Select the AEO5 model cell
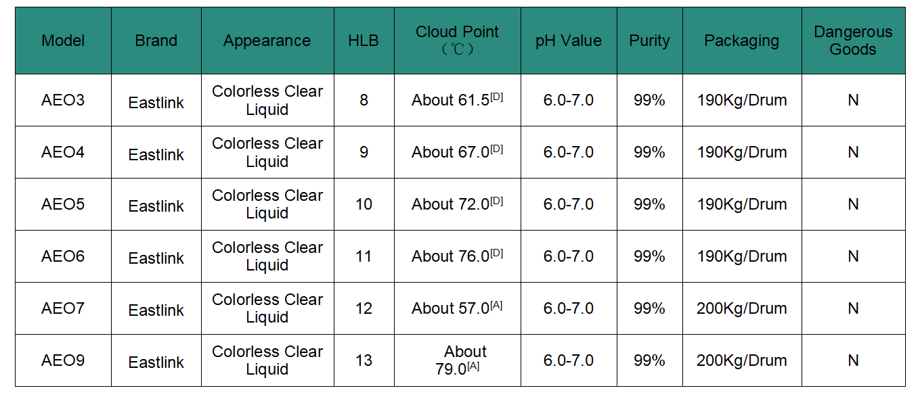The width and height of the screenshot is (920, 401). tap(63, 204)
